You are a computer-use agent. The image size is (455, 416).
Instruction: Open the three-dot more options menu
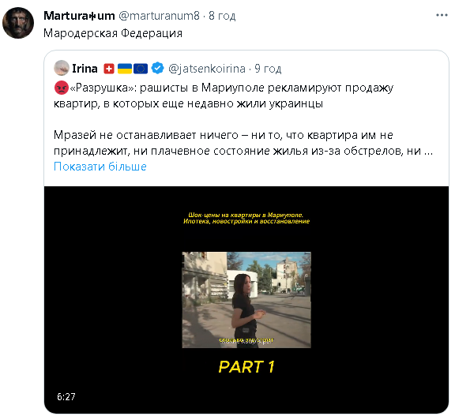(x=442, y=15)
